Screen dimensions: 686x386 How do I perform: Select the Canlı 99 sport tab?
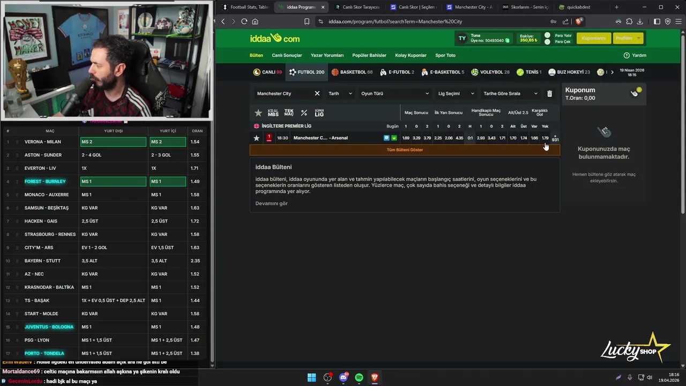(x=267, y=72)
